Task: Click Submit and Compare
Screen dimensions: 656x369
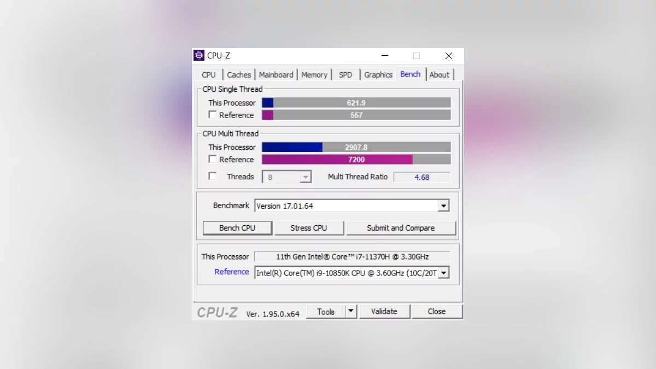Action: pyautogui.click(x=401, y=228)
